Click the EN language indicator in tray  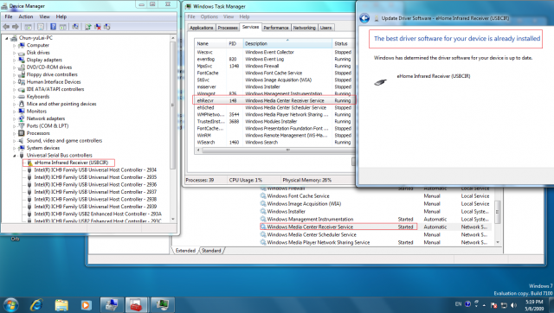[x=458, y=303]
